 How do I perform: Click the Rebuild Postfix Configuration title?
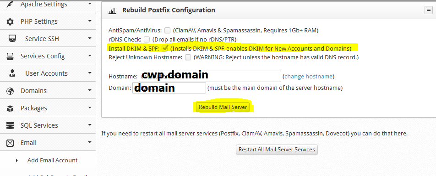coord(169,10)
